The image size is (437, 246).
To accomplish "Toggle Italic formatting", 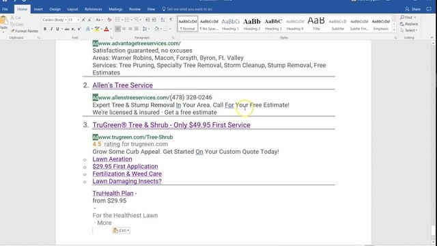I will coord(51,29).
